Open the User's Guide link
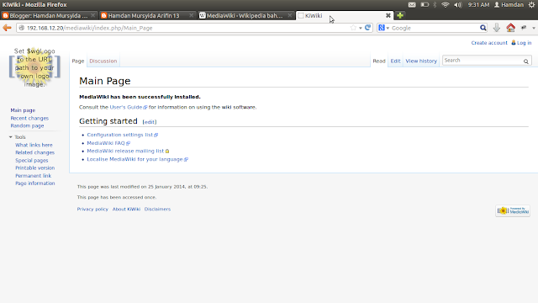The height and width of the screenshot is (303, 538). [126, 107]
